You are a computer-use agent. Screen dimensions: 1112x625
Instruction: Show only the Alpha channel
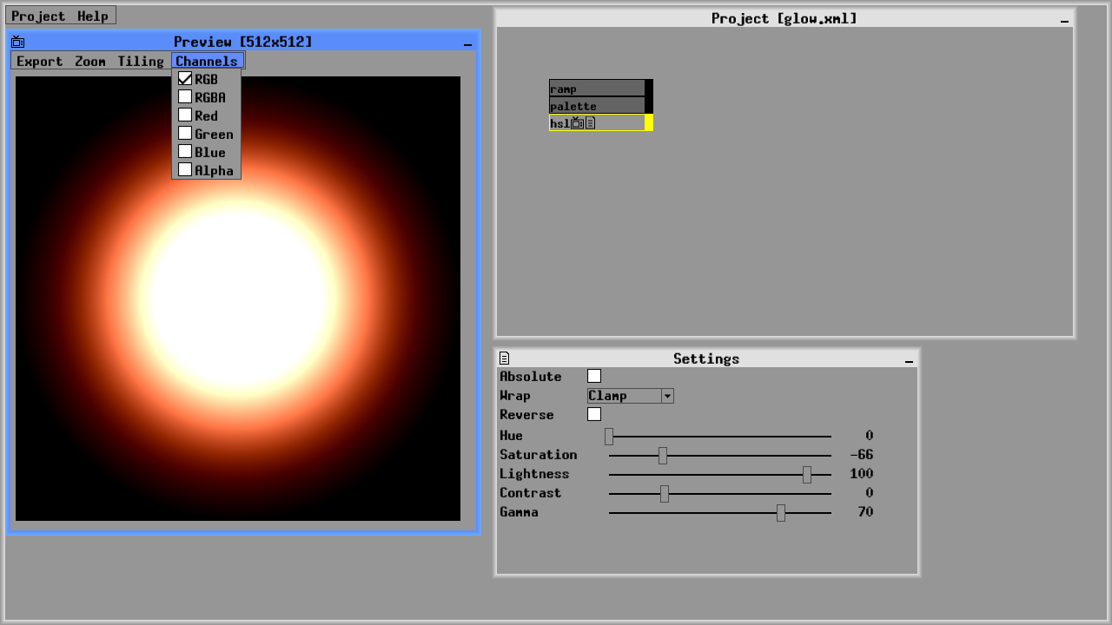coord(185,169)
